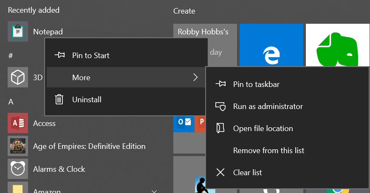
Task: Open the Notepad app icon
Action: (x=18, y=31)
